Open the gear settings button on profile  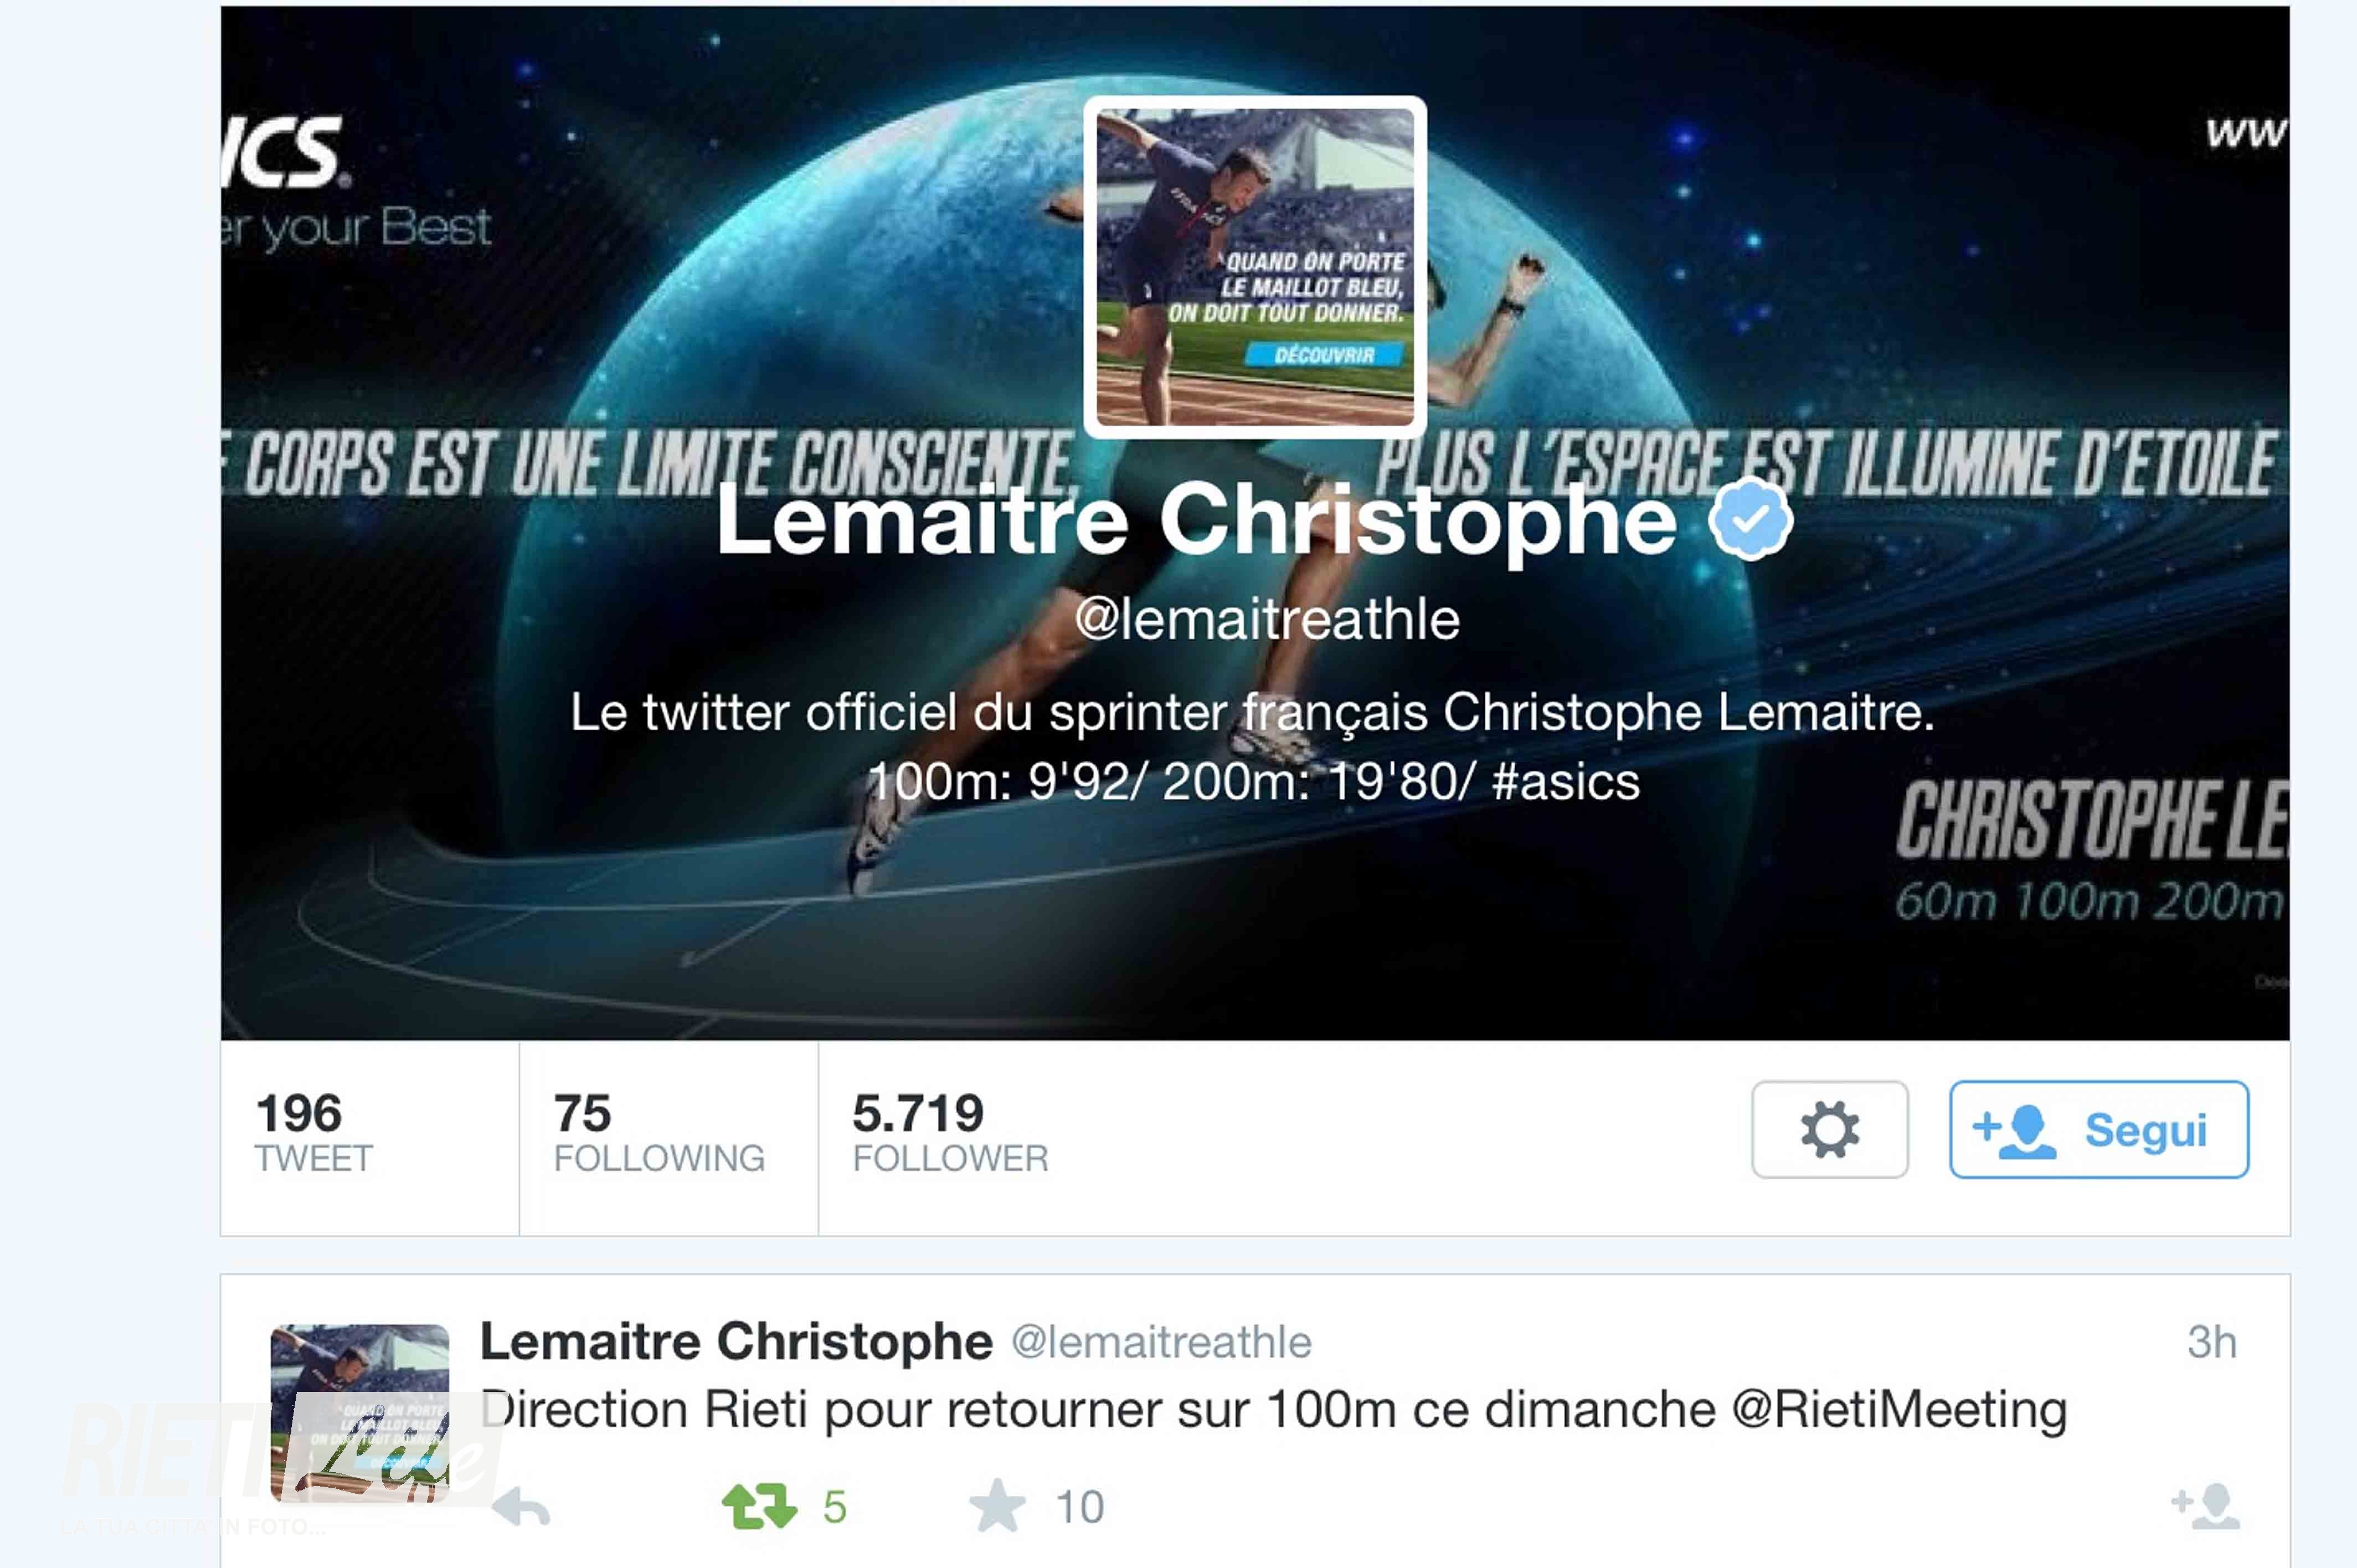[x=1829, y=1129]
